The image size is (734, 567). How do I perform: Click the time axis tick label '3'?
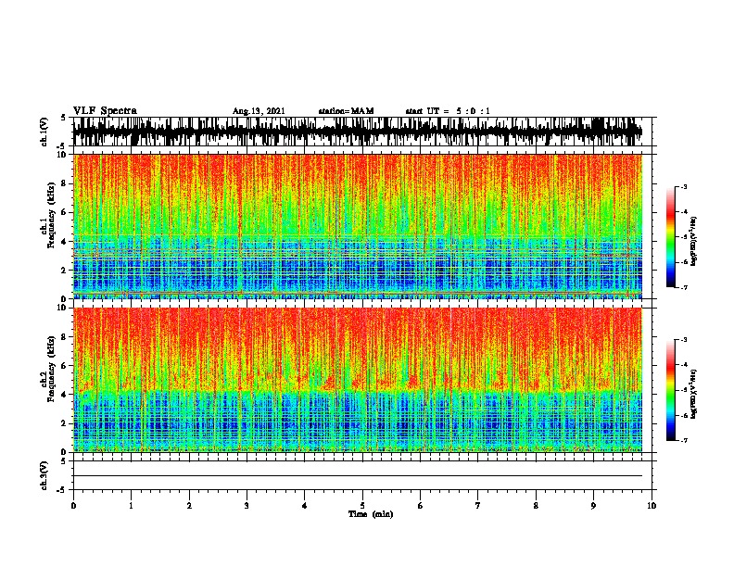point(247,506)
